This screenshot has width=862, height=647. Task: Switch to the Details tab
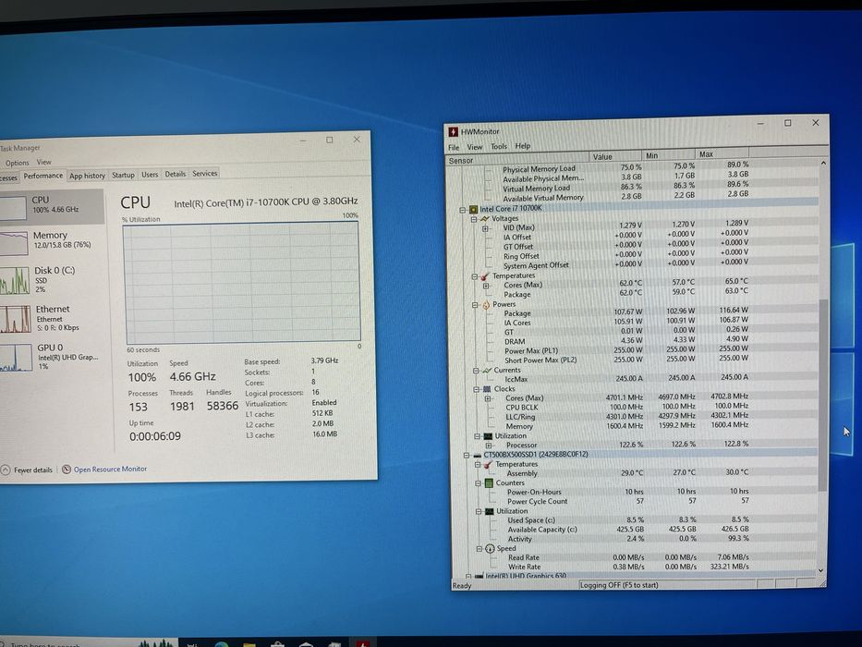[176, 174]
